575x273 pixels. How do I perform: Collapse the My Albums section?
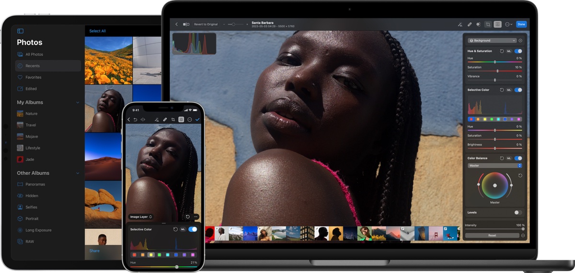tap(78, 102)
